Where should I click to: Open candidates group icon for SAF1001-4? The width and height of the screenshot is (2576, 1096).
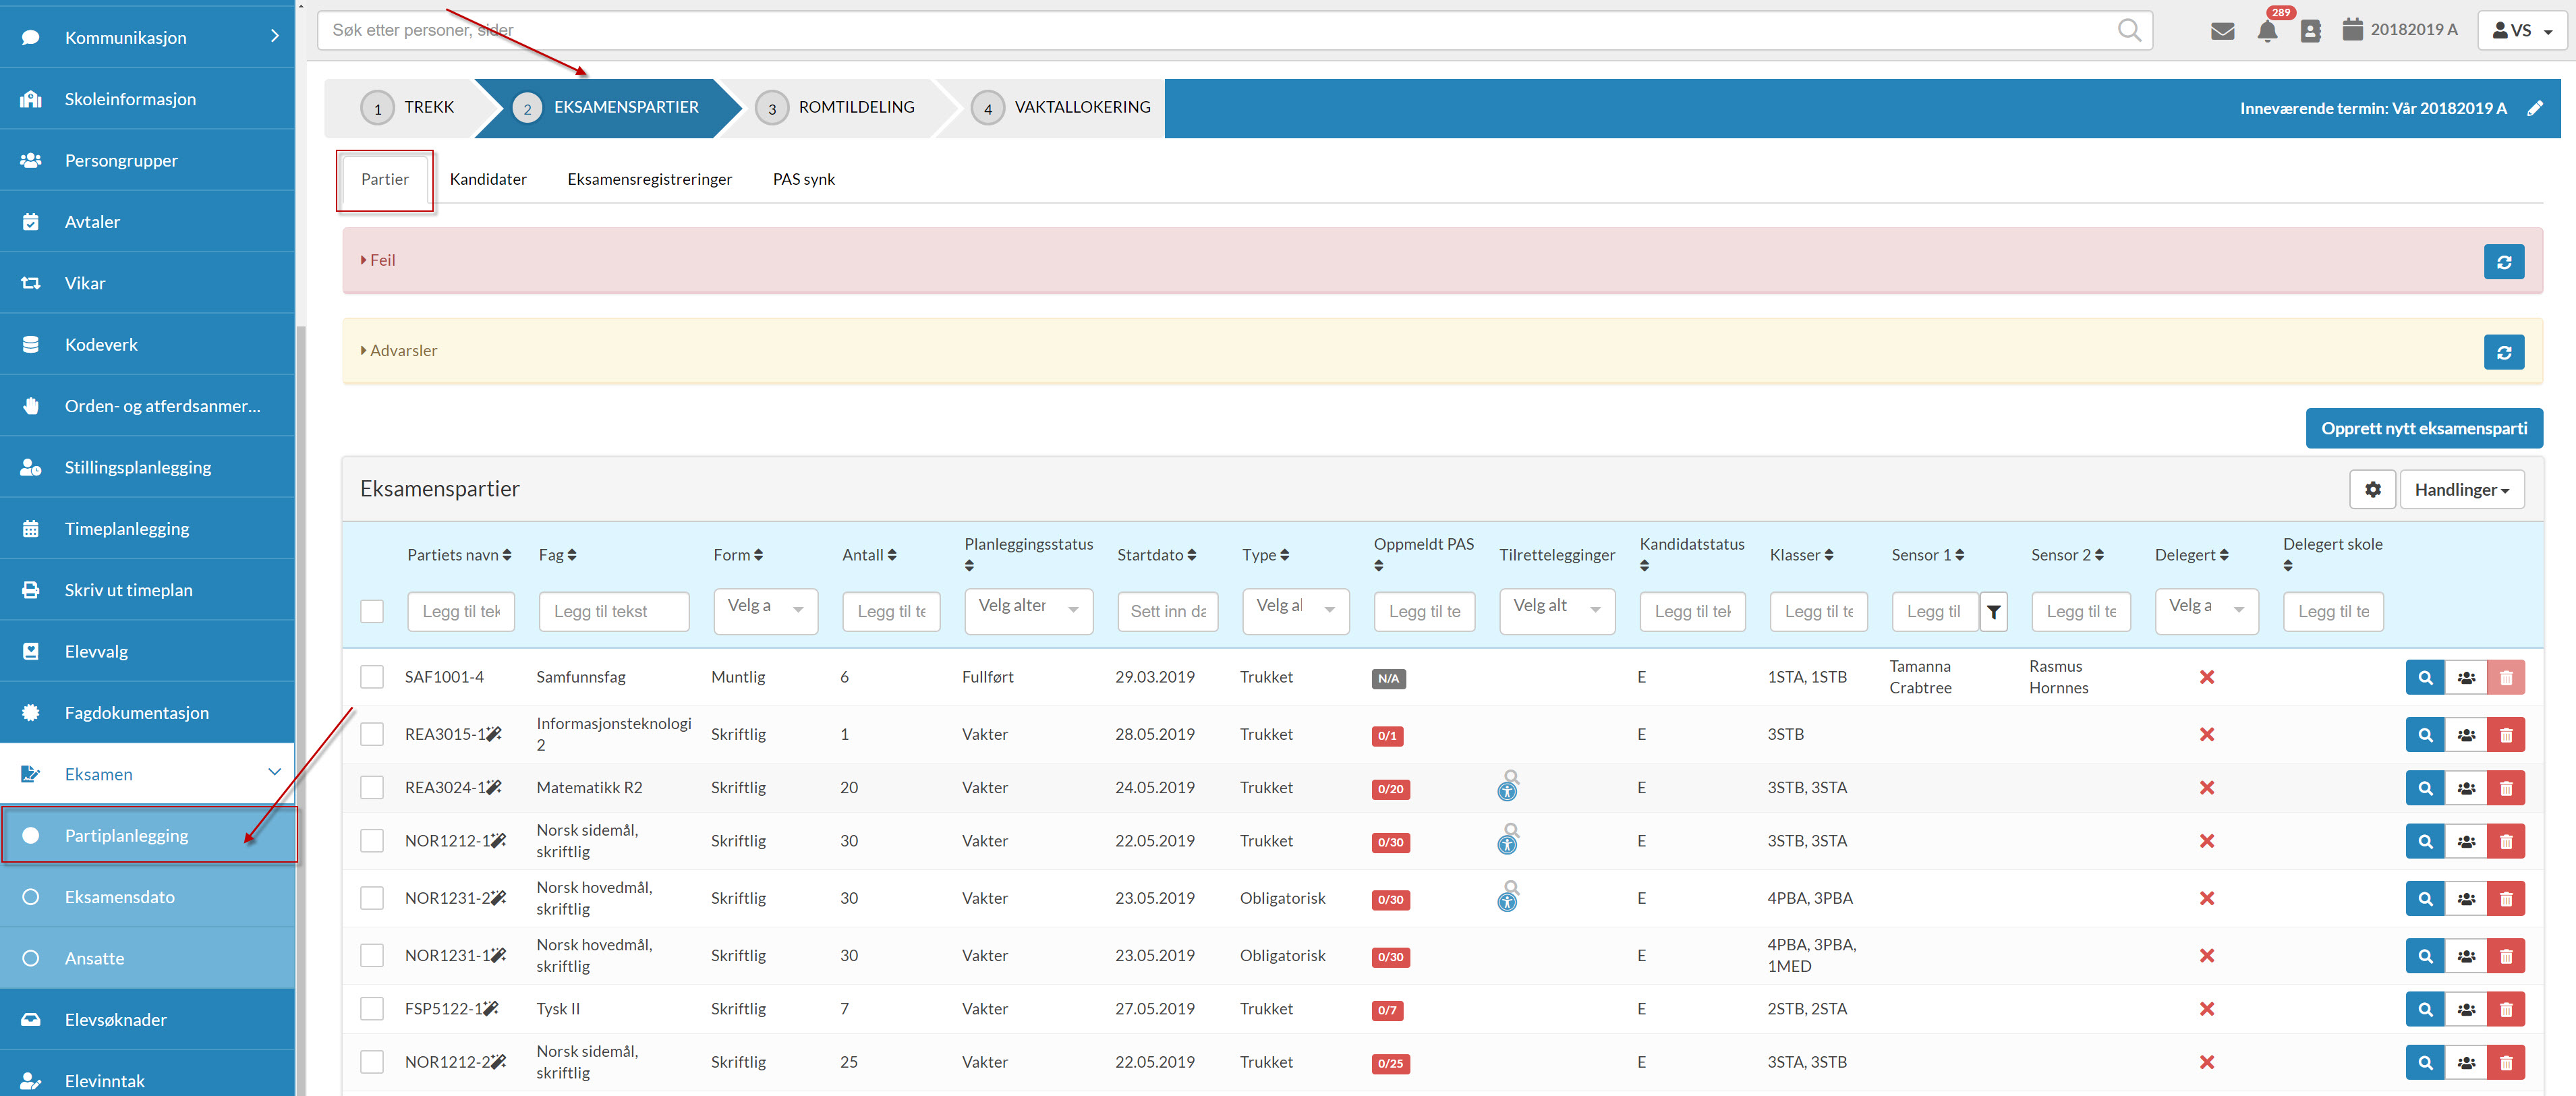point(2465,678)
